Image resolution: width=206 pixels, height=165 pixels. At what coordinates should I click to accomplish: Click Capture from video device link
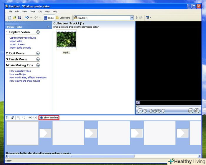pos(23,38)
